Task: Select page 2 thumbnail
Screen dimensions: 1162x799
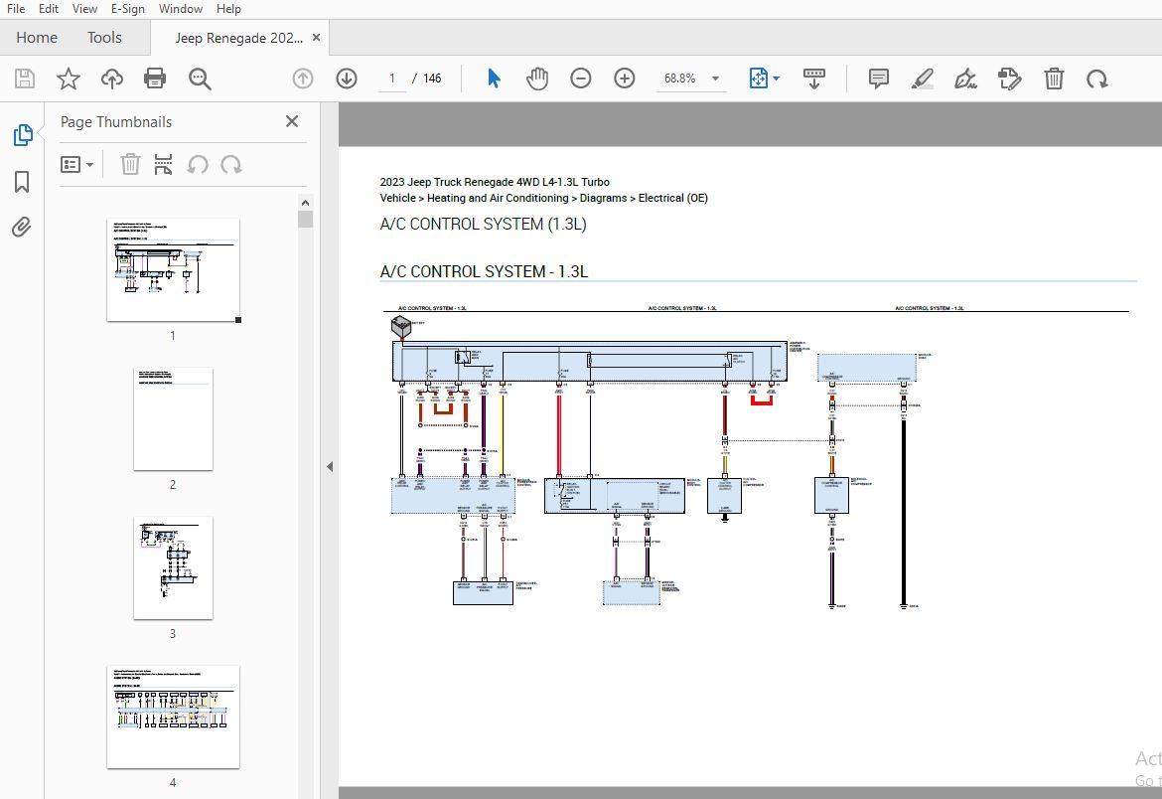Action: tap(173, 418)
